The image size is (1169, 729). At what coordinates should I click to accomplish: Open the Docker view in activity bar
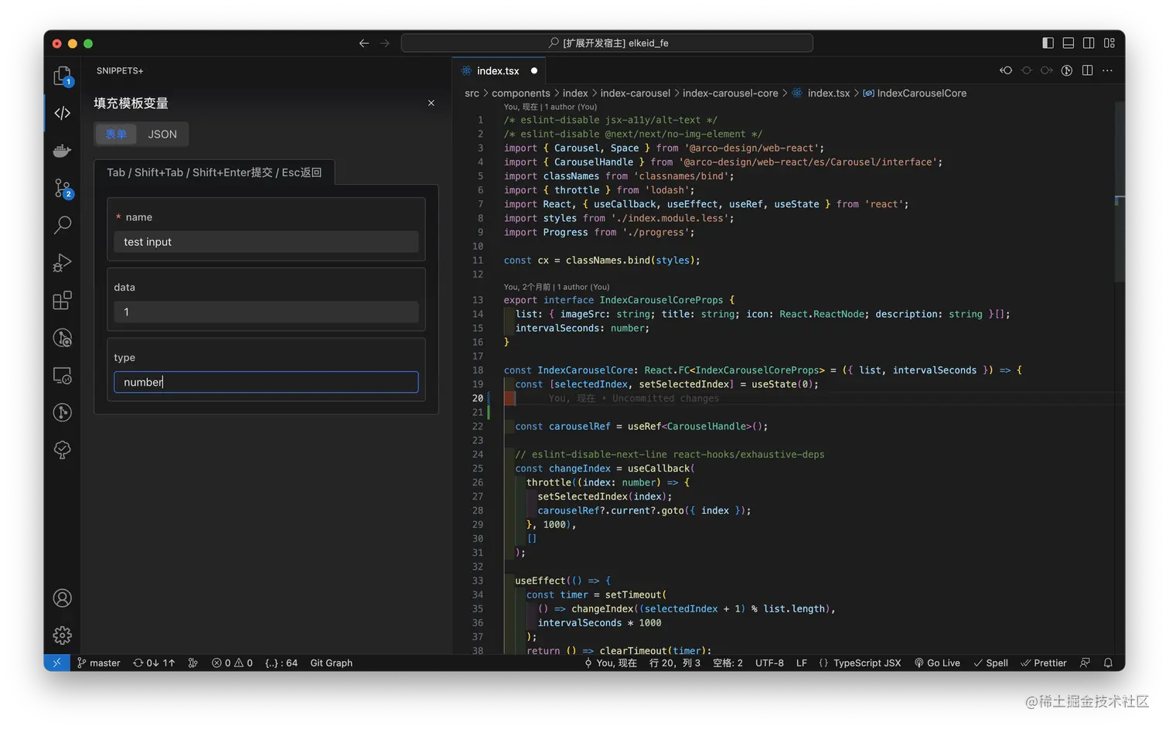click(x=63, y=151)
